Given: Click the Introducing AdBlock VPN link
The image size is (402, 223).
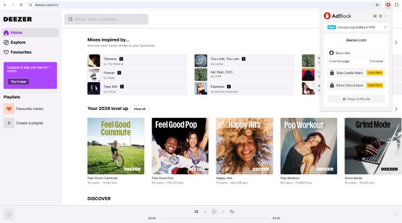Looking at the screenshot, I should coord(356,27).
